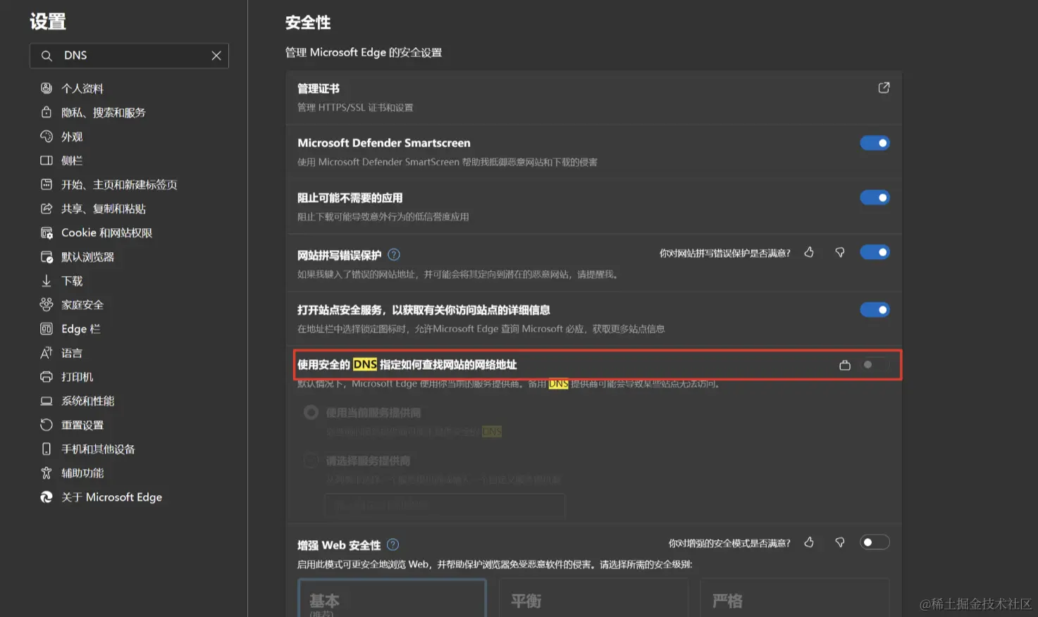This screenshot has height=617, width=1038.
Task: Click the share icon beside 共享、复制和粘贴
Action: tap(47, 208)
